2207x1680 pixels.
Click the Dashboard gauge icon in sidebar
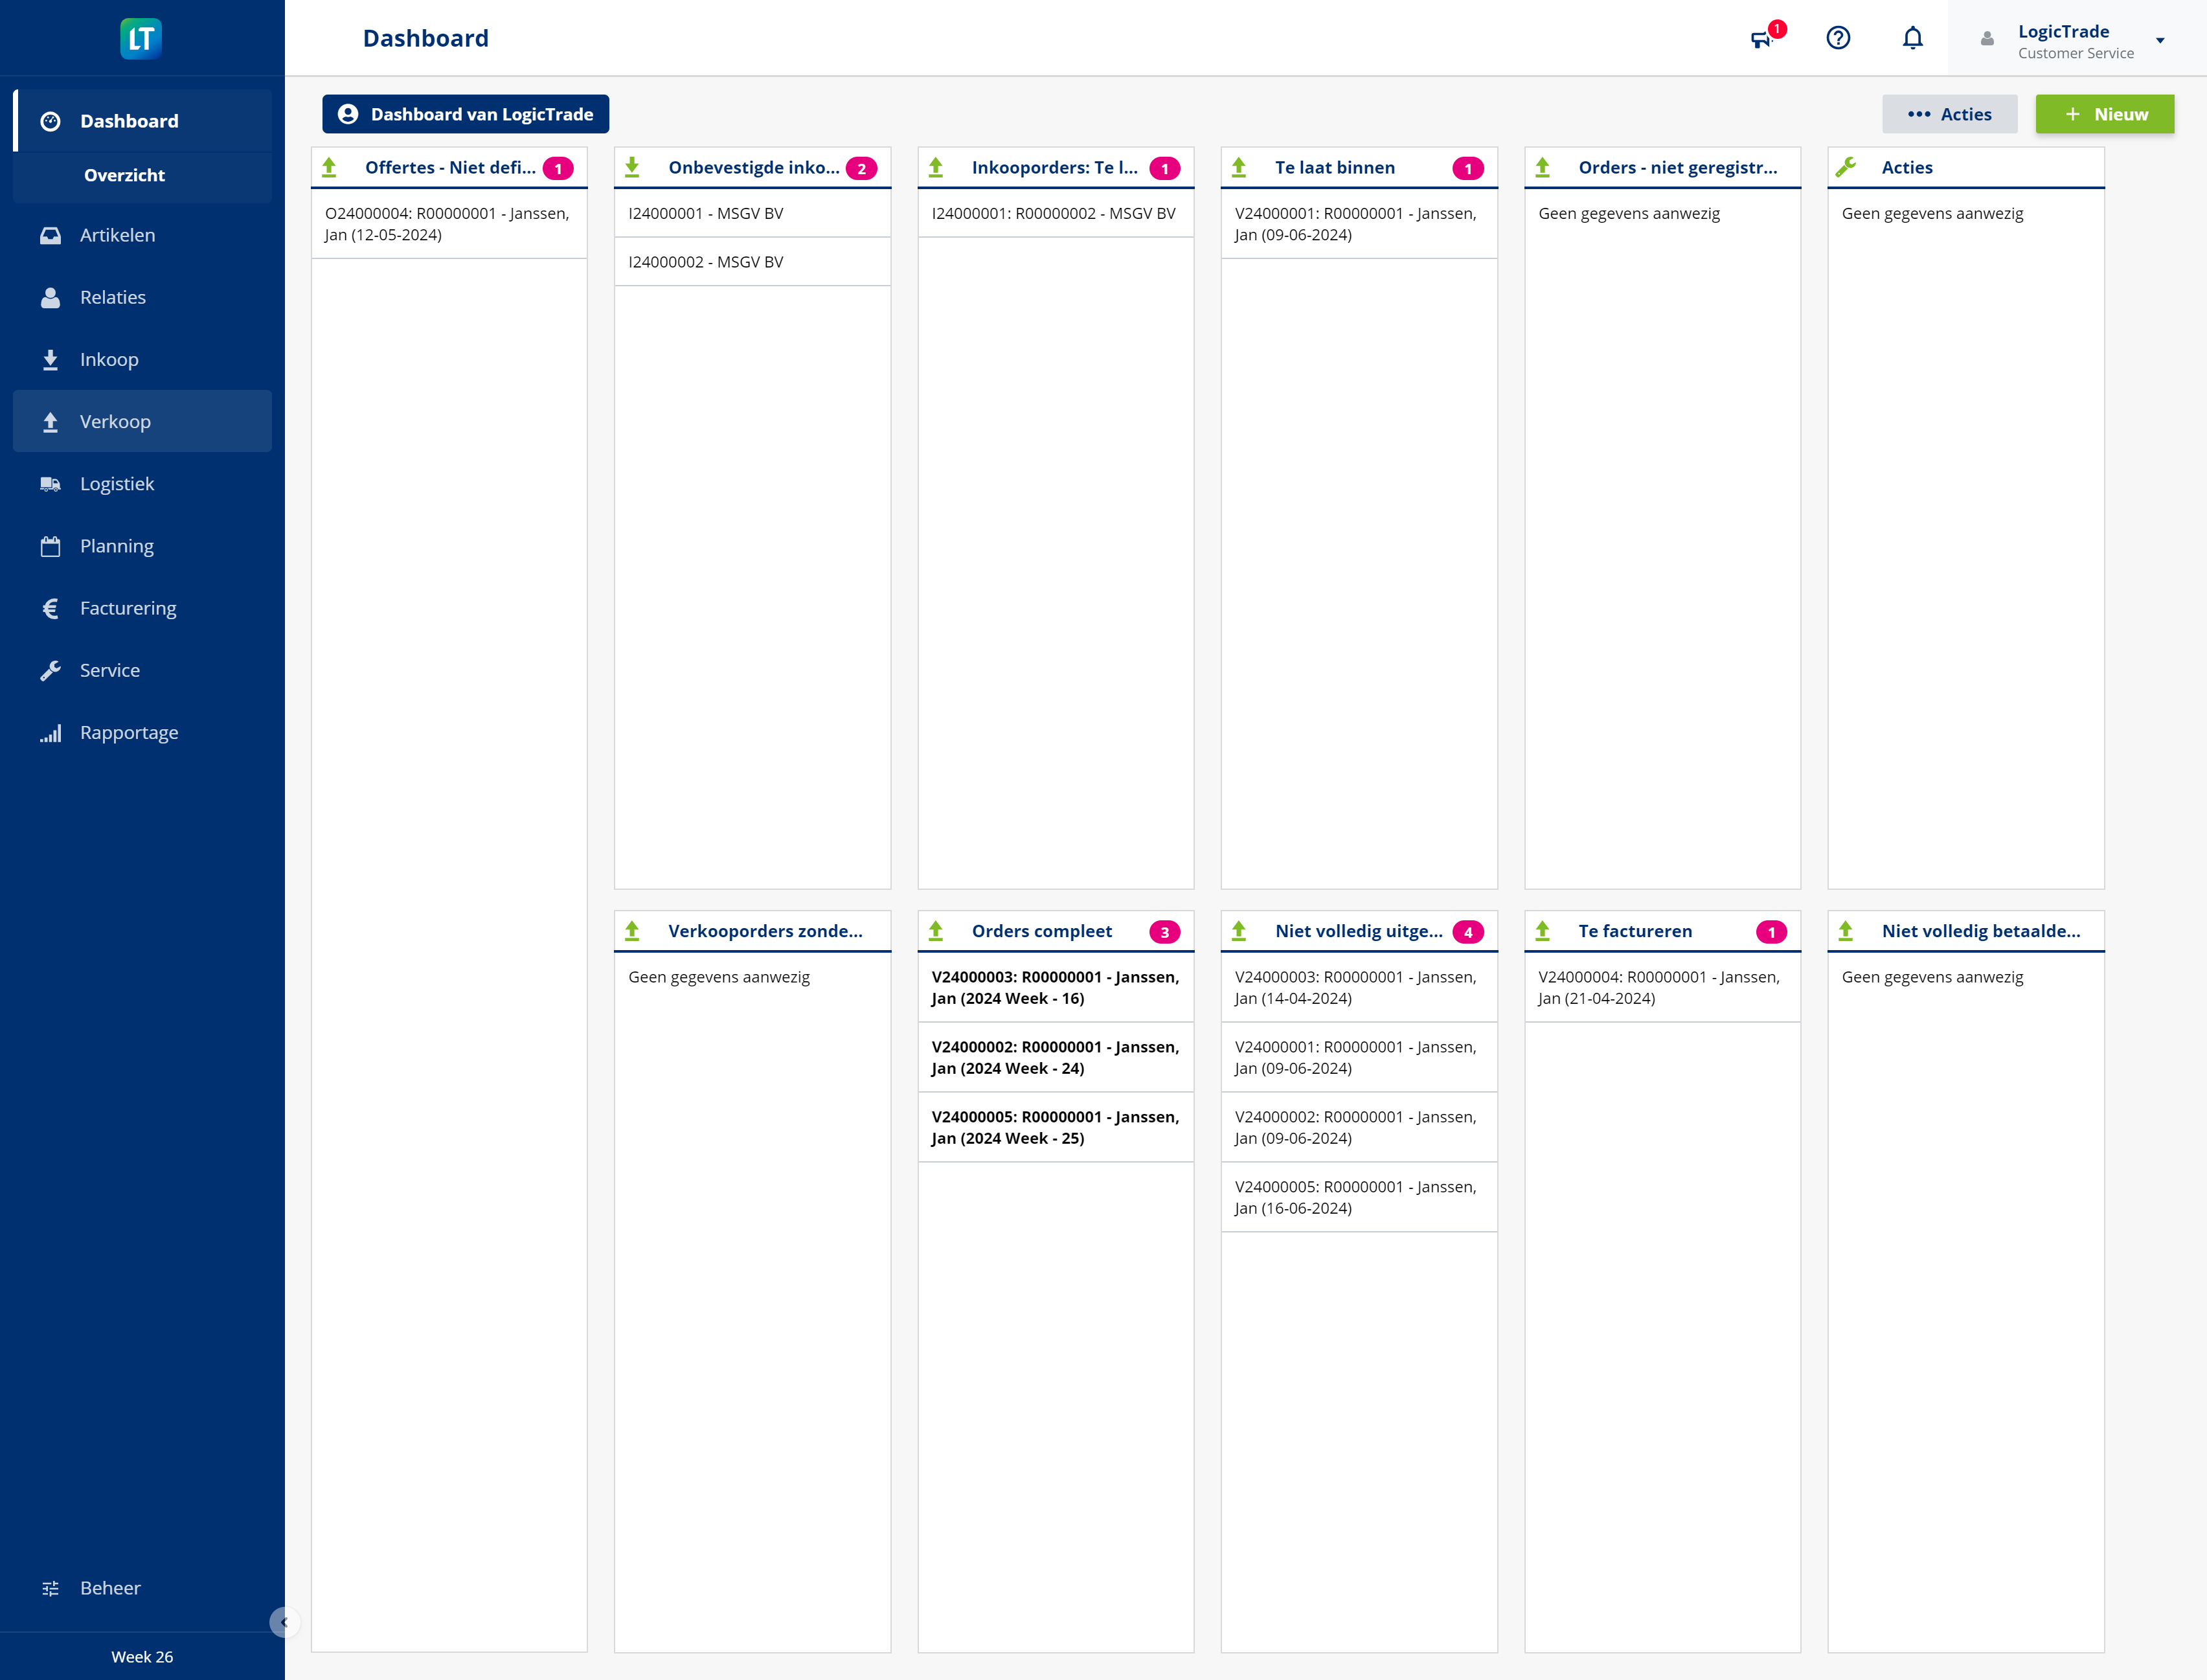(50, 121)
